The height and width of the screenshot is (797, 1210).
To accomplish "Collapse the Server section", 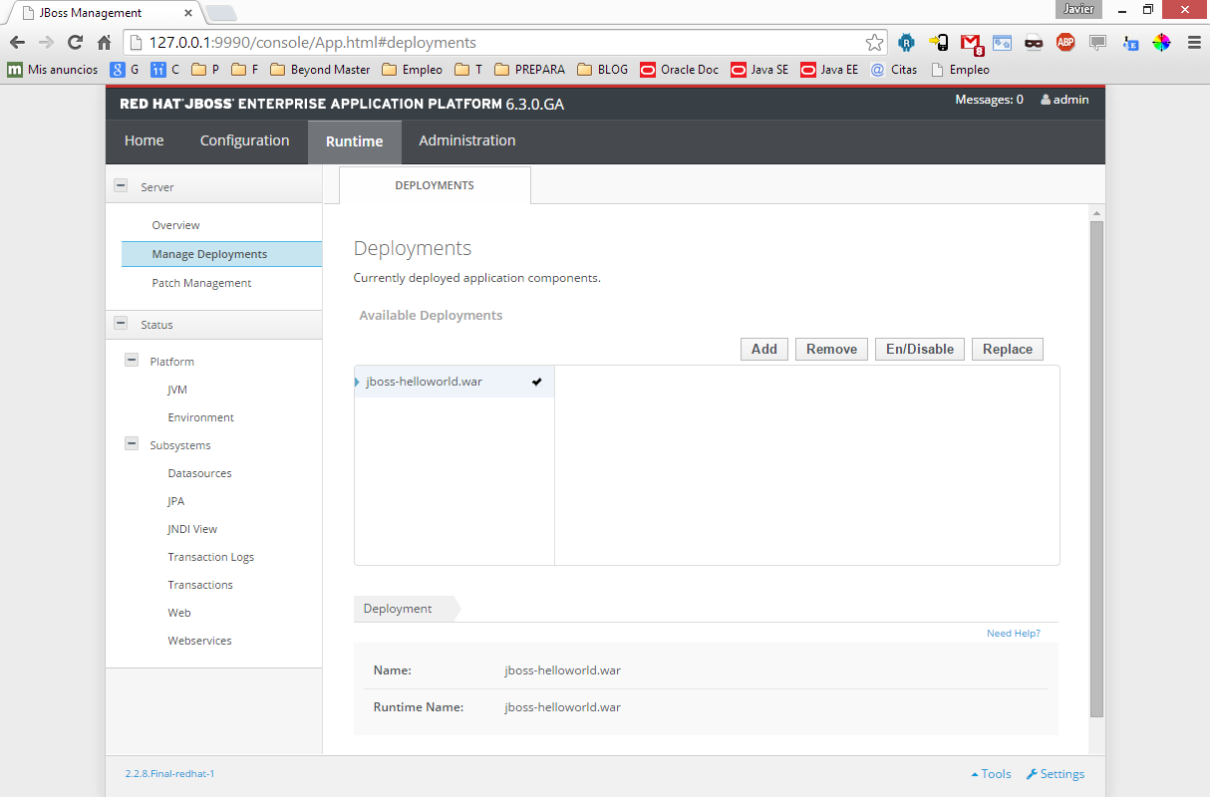I will [x=121, y=185].
